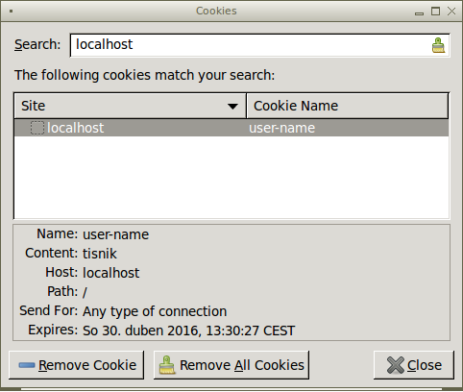Click the blue minus icon on Remove Cookie
Image resolution: width=463 pixels, height=392 pixels.
27,365
